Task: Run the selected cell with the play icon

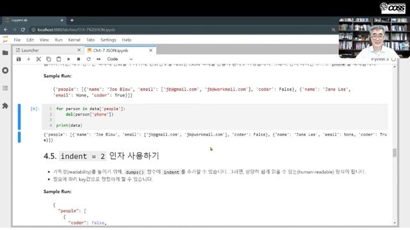Action: pyautogui.click(x=69, y=59)
